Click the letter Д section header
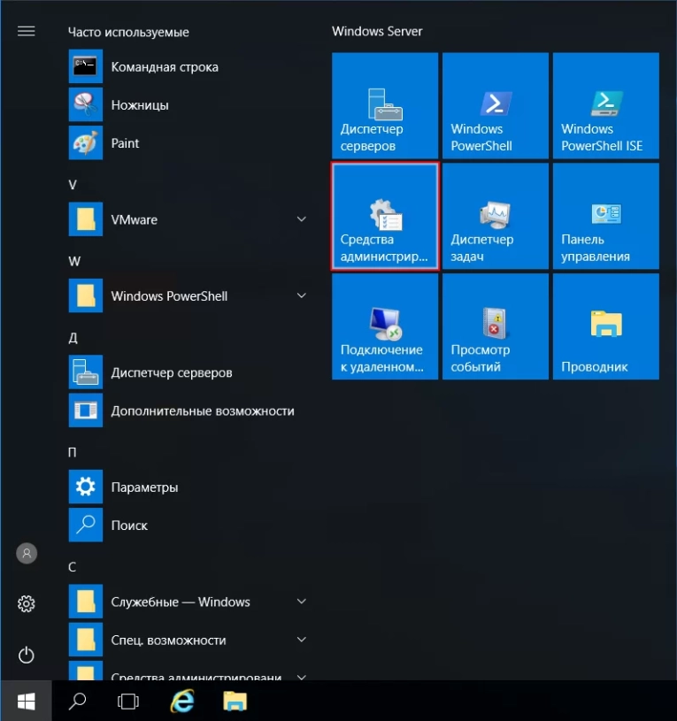Viewport: 677px width, 721px height. 73,338
